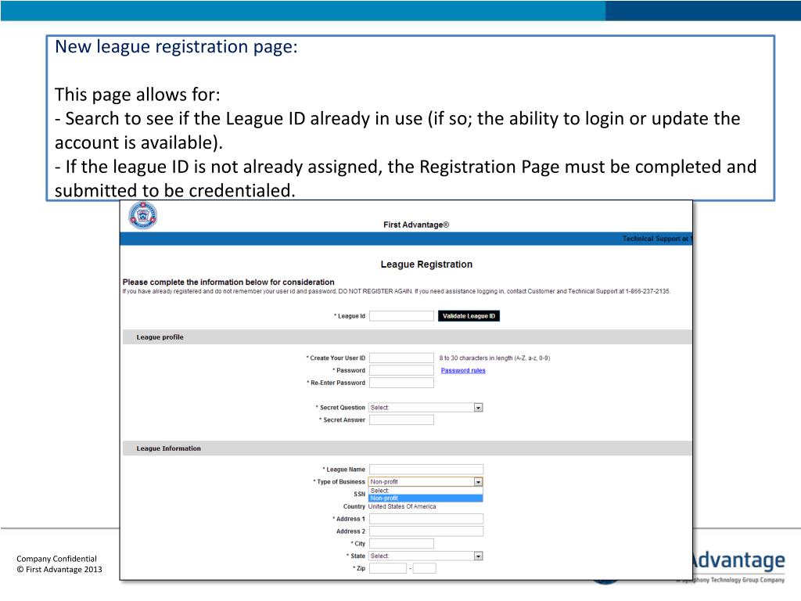Click the City input field
This screenshot has width=801, height=601.
(401, 543)
